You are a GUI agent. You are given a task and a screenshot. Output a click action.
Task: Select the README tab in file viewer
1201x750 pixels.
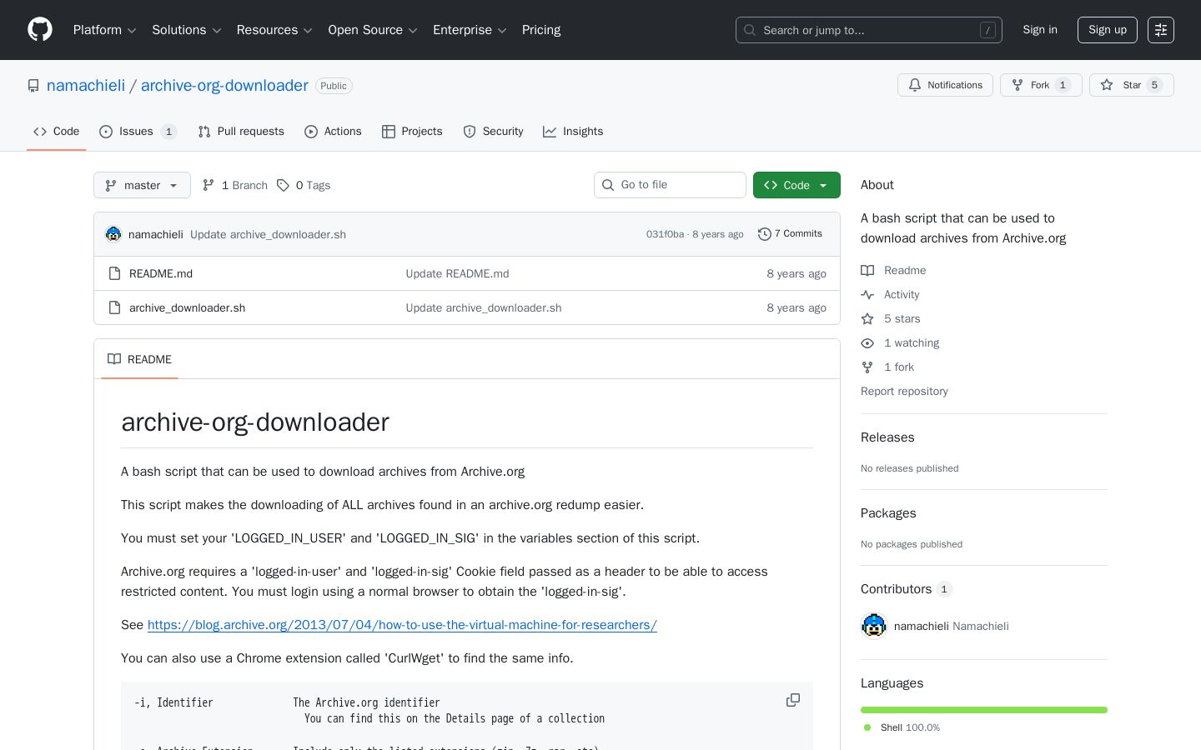(139, 359)
